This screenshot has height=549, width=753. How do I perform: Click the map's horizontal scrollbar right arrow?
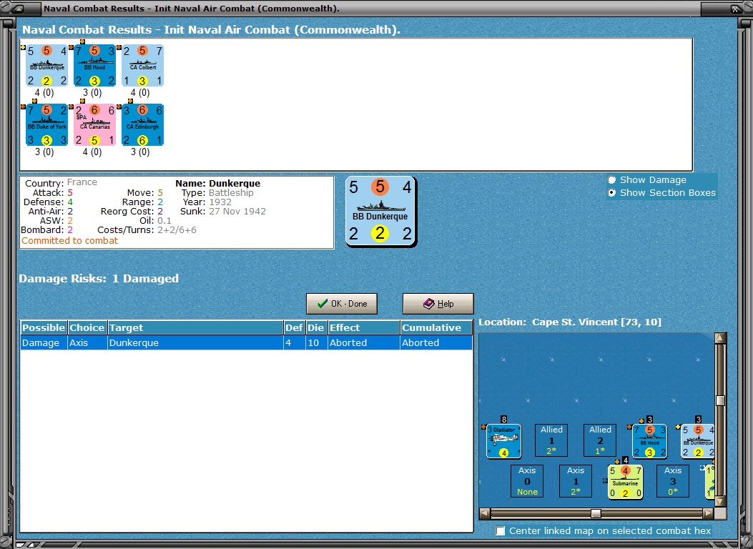709,513
